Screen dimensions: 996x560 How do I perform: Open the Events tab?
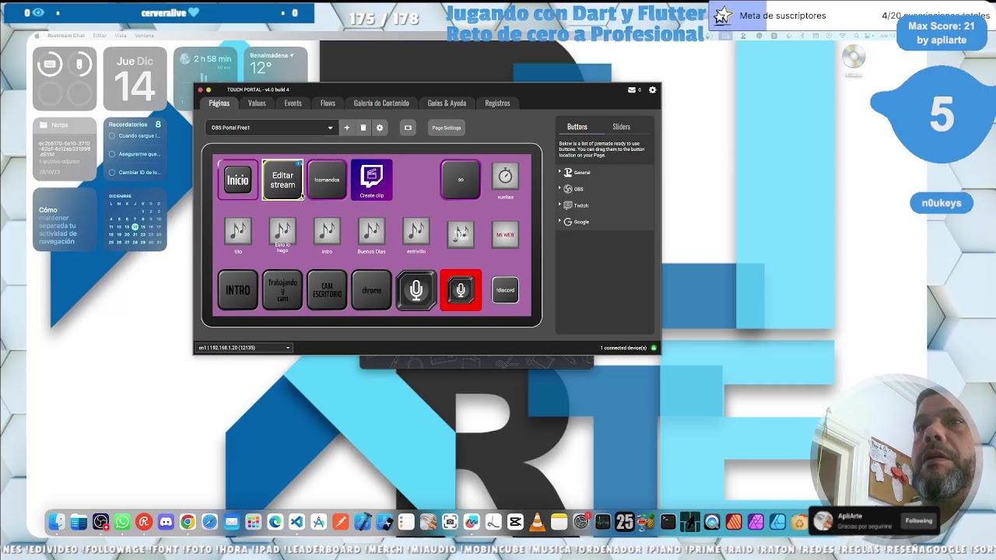tap(293, 103)
